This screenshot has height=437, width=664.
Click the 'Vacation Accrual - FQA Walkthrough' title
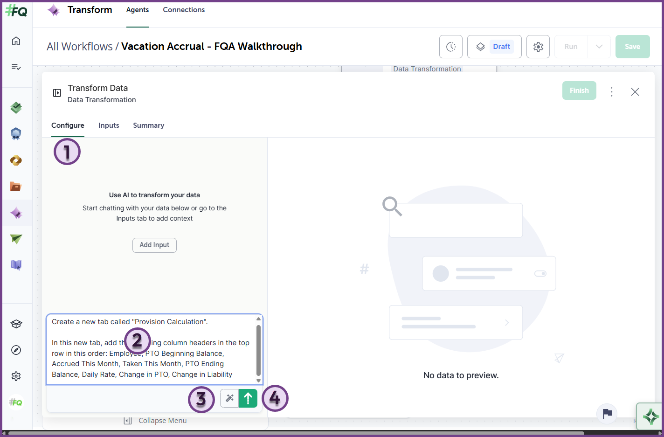[x=212, y=47]
